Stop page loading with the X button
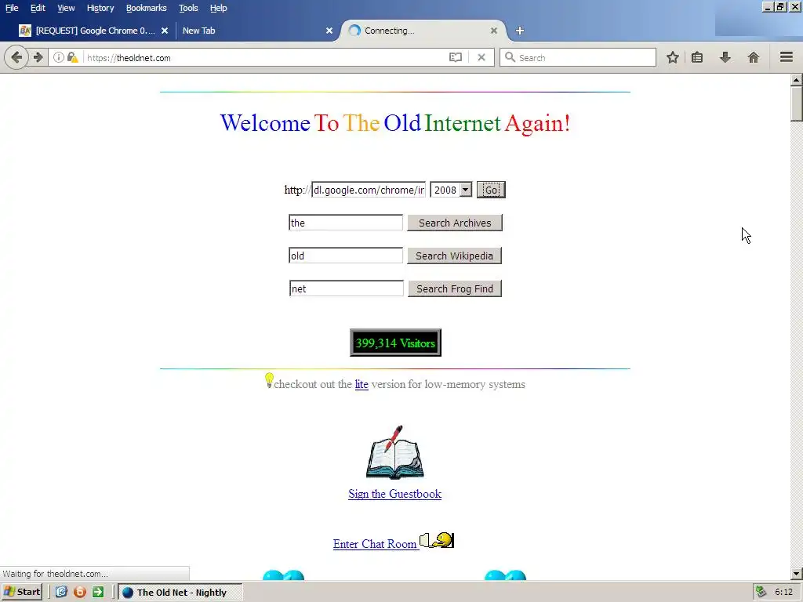Image resolution: width=803 pixels, height=602 pixels. [x=481, y=57]
